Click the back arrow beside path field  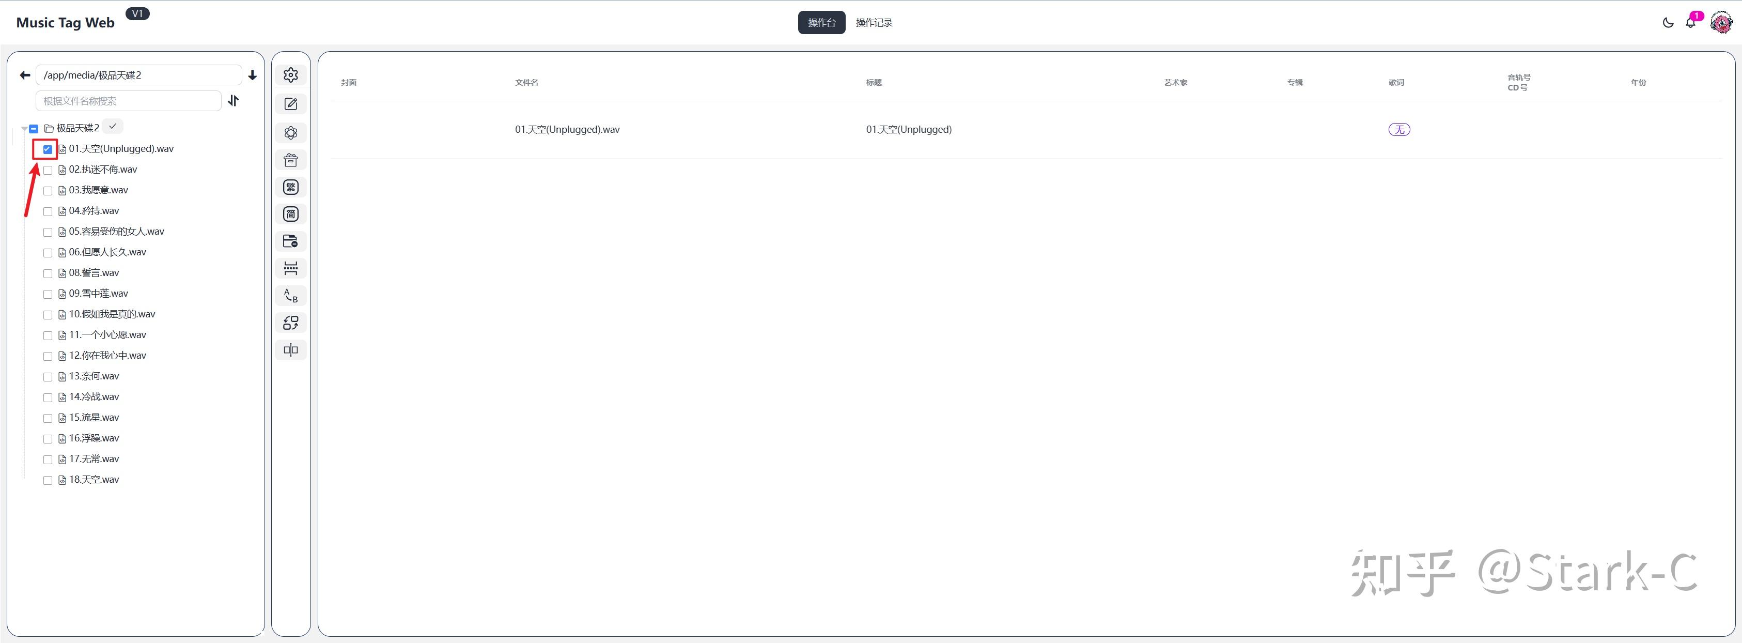(25, 75)
